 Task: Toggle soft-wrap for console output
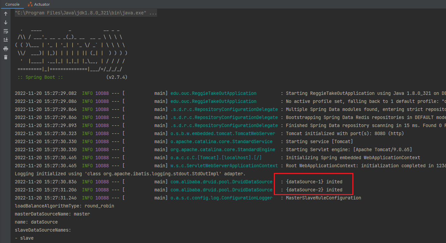click(x=6, y=31)
